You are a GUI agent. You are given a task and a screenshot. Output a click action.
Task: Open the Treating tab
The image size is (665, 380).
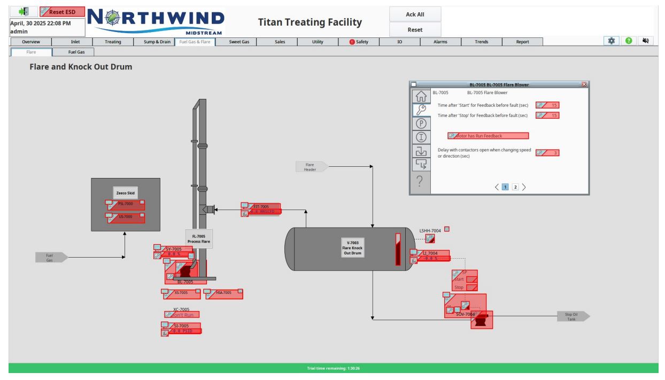coord(113,41)
